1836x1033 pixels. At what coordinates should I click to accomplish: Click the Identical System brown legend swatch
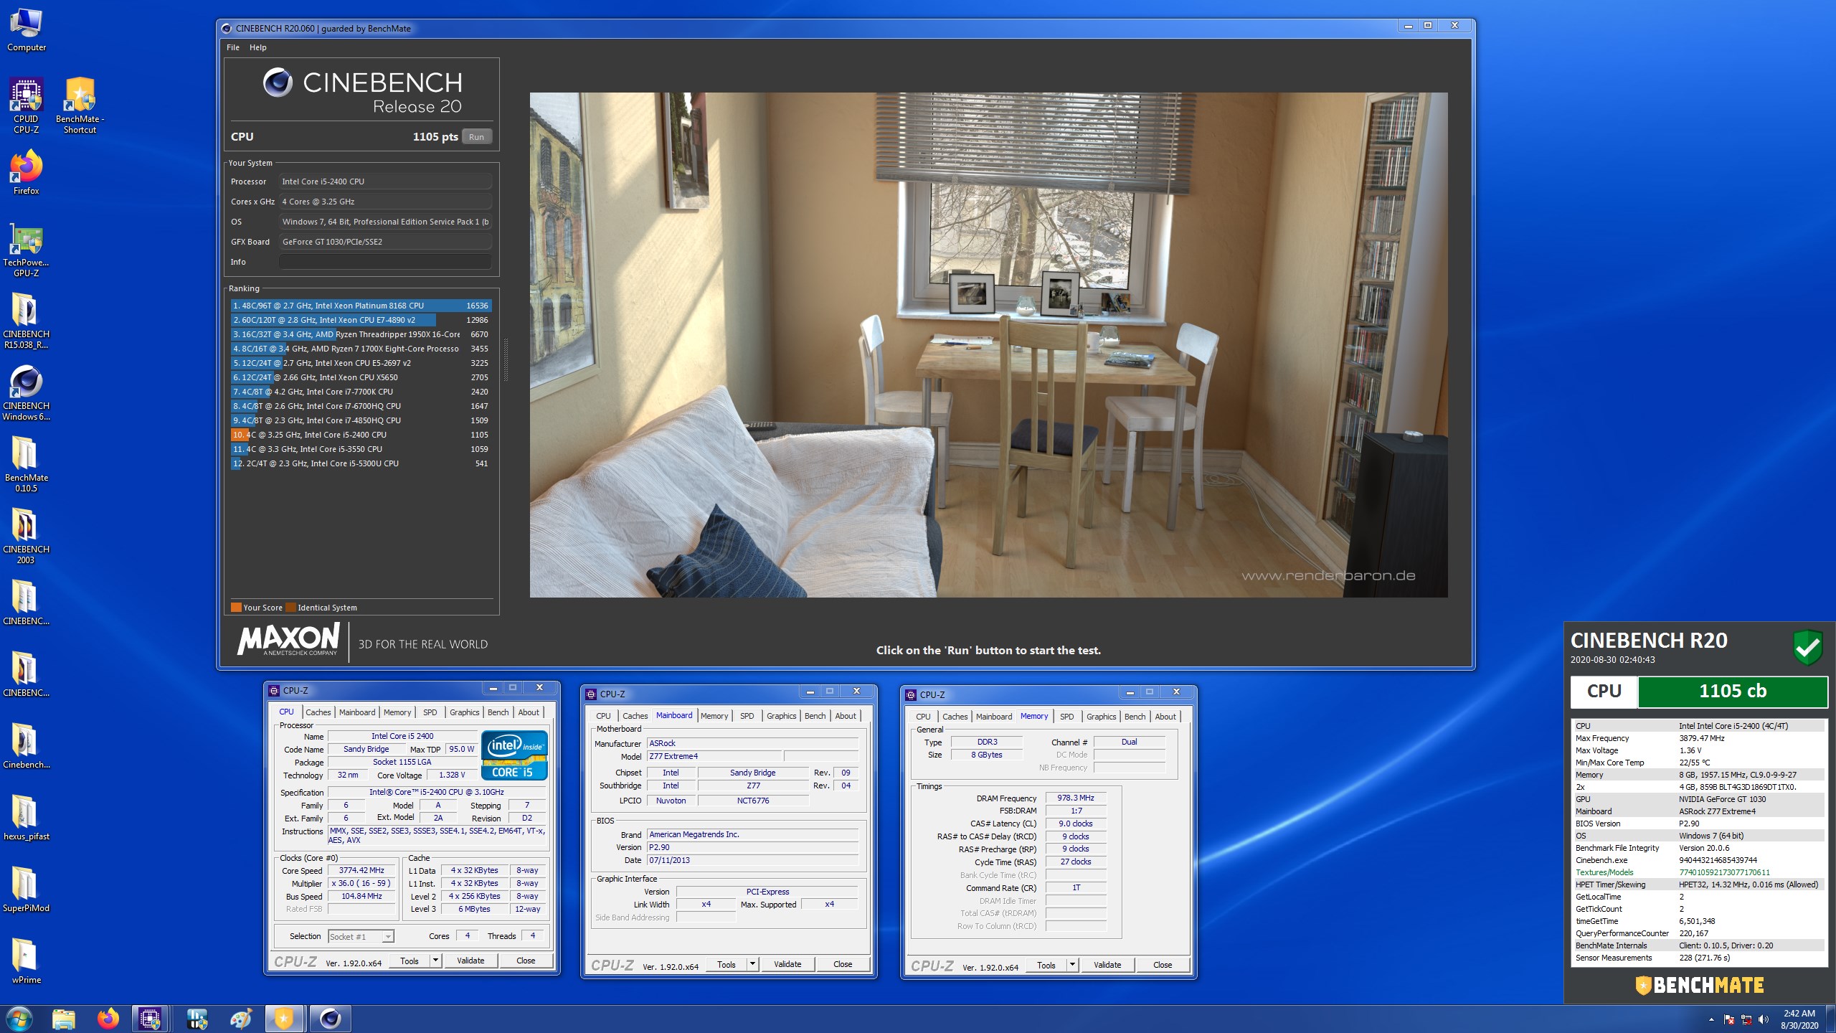coord(290,607)
